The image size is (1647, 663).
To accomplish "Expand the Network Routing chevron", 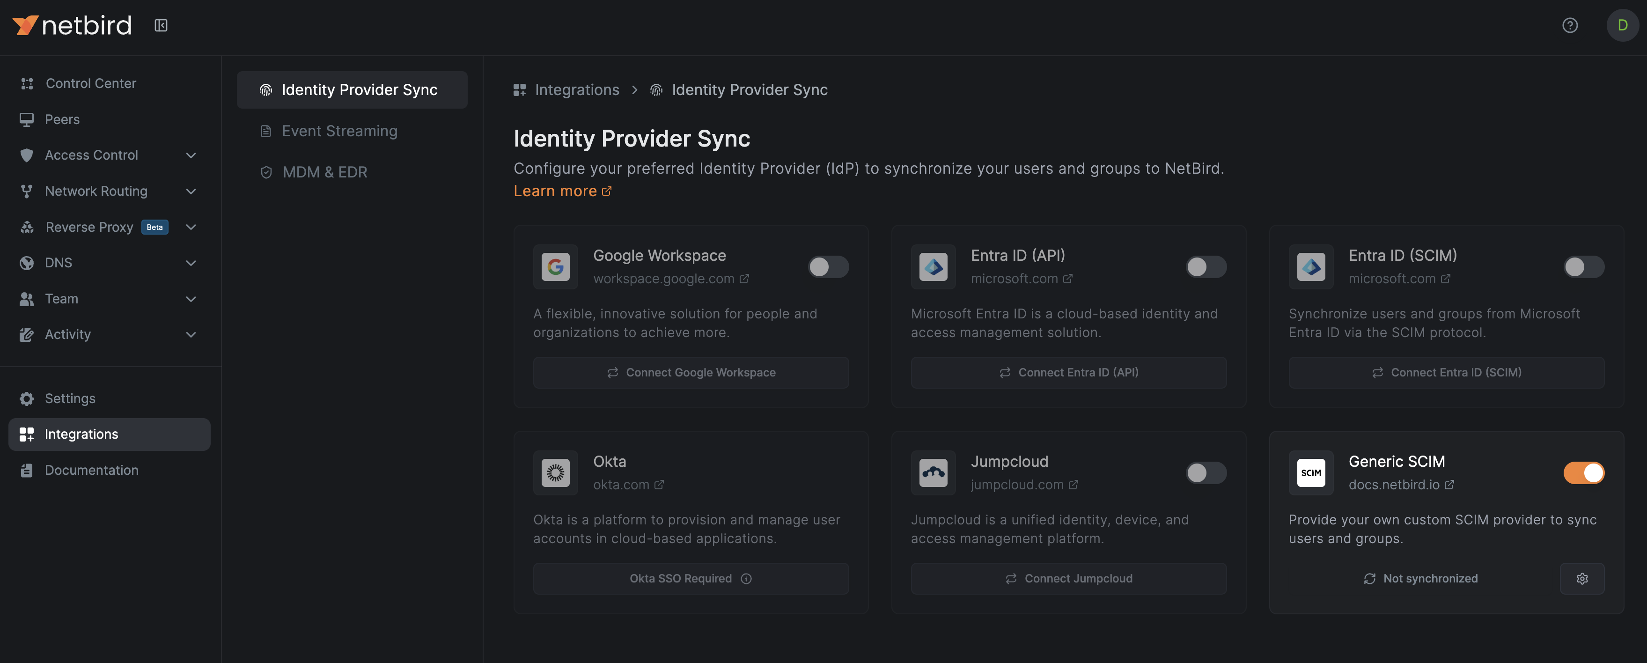I will coord(191,191).
